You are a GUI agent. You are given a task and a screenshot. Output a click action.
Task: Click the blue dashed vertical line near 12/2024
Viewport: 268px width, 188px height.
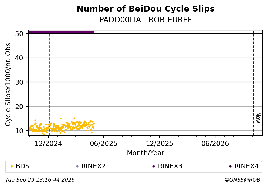point(50,83)
